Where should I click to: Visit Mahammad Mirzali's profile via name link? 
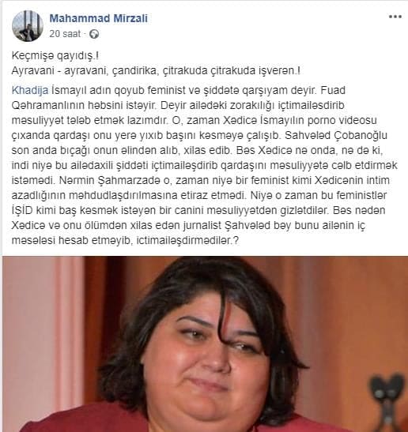(x=99, y=18)
